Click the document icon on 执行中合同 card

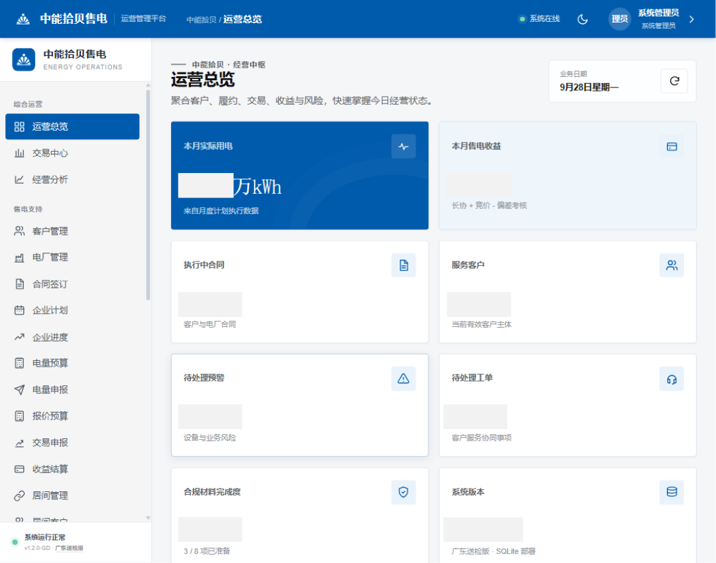[x=403, y=265]
